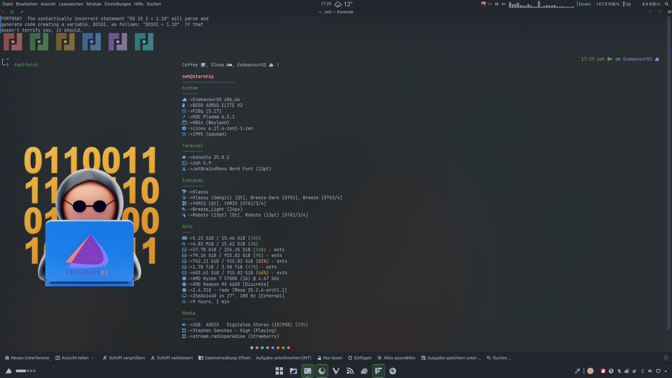Open the RSS feed reader icon
Screen dimensions: 672x378
click(x=350, y=371)
